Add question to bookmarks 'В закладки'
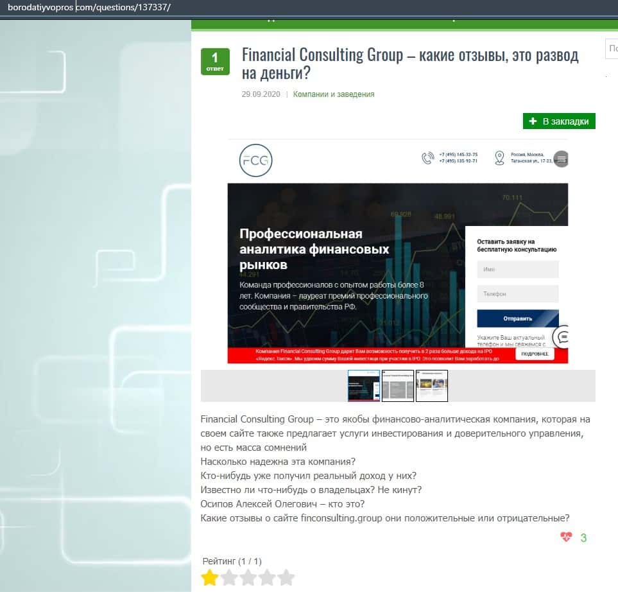Viewport: 618px width, 592px height. pyautogui.click(x=559, y=121)
